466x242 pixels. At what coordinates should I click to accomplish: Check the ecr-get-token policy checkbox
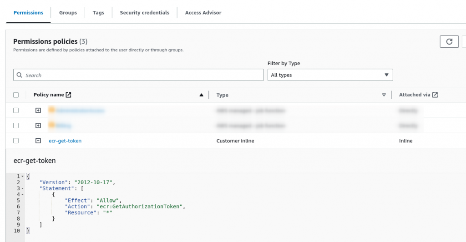click(16, 141)
